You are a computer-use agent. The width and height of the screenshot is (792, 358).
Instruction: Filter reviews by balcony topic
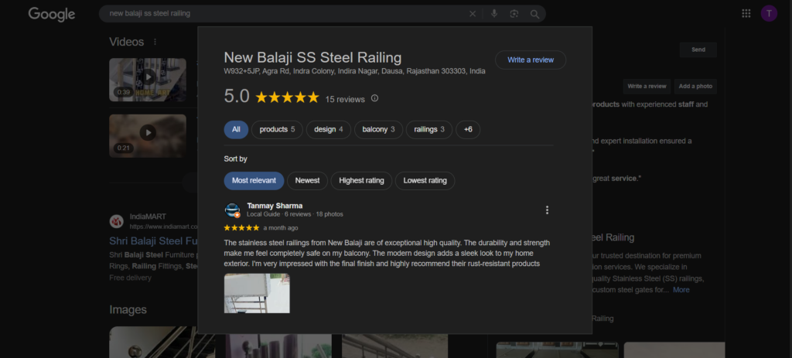[x=378, y=130]
